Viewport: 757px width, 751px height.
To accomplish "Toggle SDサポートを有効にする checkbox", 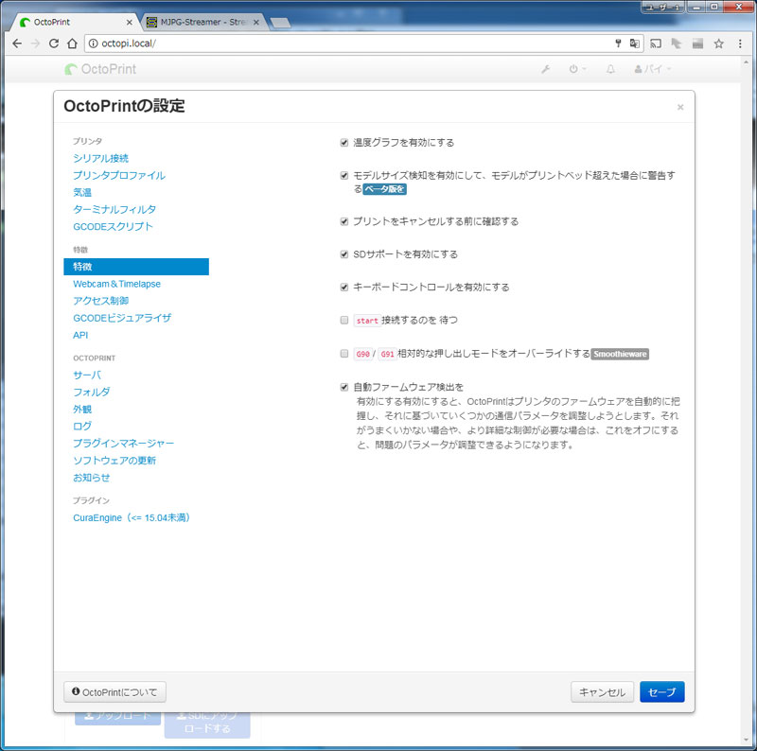I will [344, 254].
